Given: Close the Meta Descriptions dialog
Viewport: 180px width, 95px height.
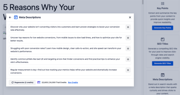Looking at the screenshot, I should point(130,17).
